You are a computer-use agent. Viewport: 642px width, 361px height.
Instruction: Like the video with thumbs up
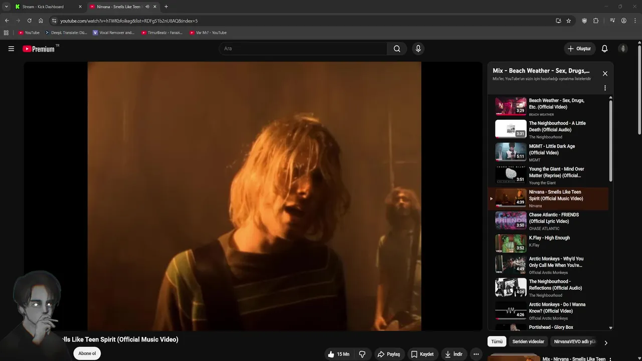339,354
